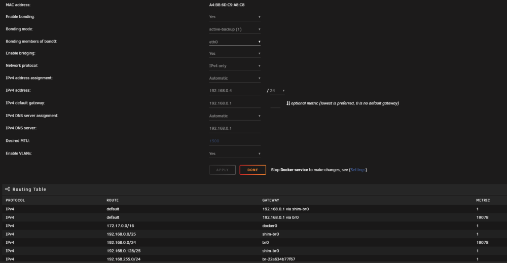
Task: Click the DONE button
Action: [253, 170]
